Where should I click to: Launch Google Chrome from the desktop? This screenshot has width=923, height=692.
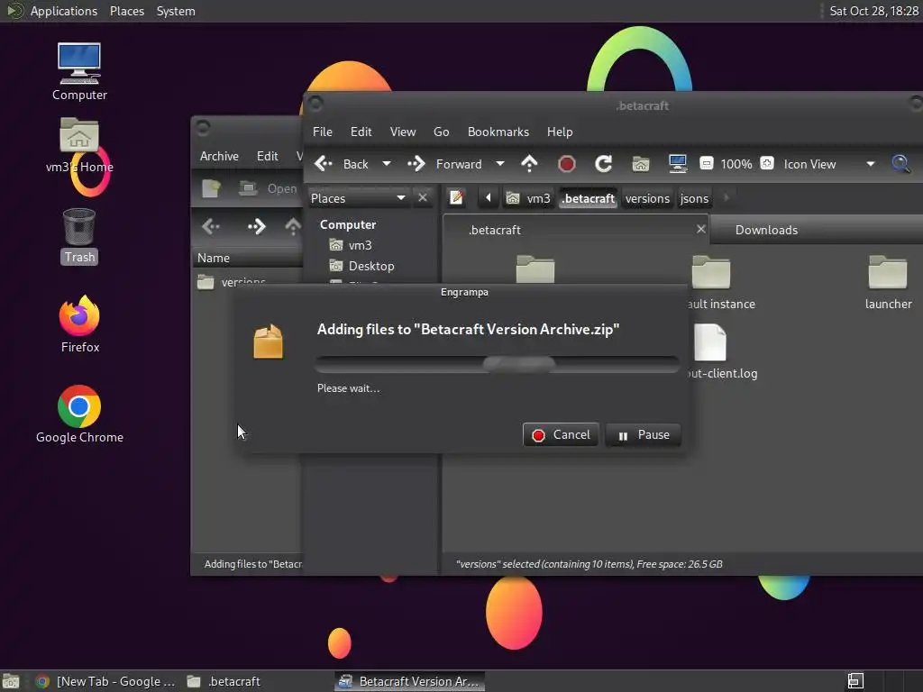[79, 414]
